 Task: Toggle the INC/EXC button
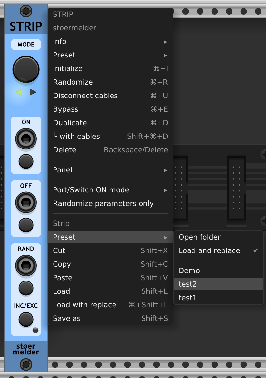(26, 320)
